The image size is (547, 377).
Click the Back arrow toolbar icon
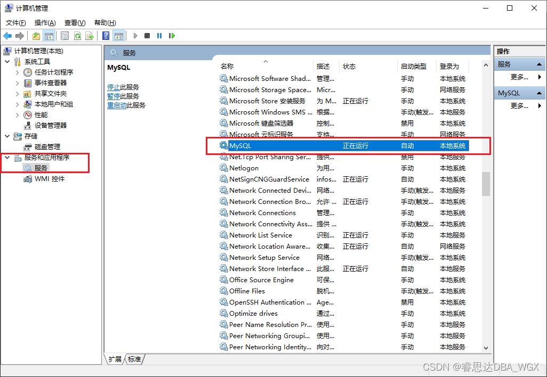click(x=7, y=36)
